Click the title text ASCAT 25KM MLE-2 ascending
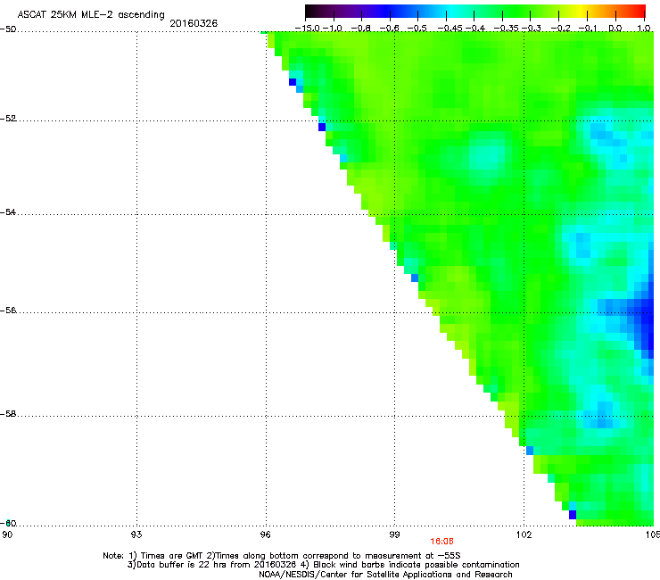Screen dimensions: 660x580 click(x=91, y=15)
